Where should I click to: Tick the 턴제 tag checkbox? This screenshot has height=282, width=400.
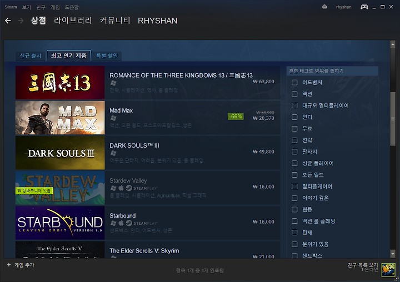point(294,233)
